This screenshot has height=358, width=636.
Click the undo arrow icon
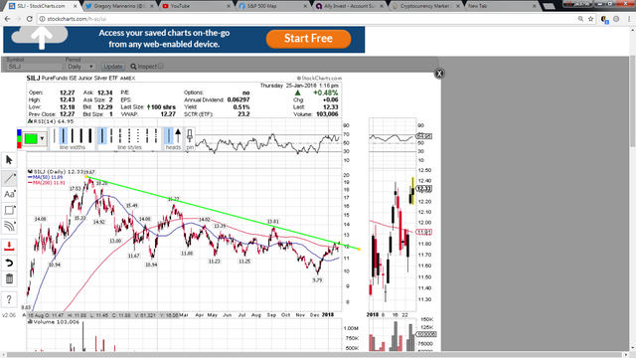coord(9,263)
